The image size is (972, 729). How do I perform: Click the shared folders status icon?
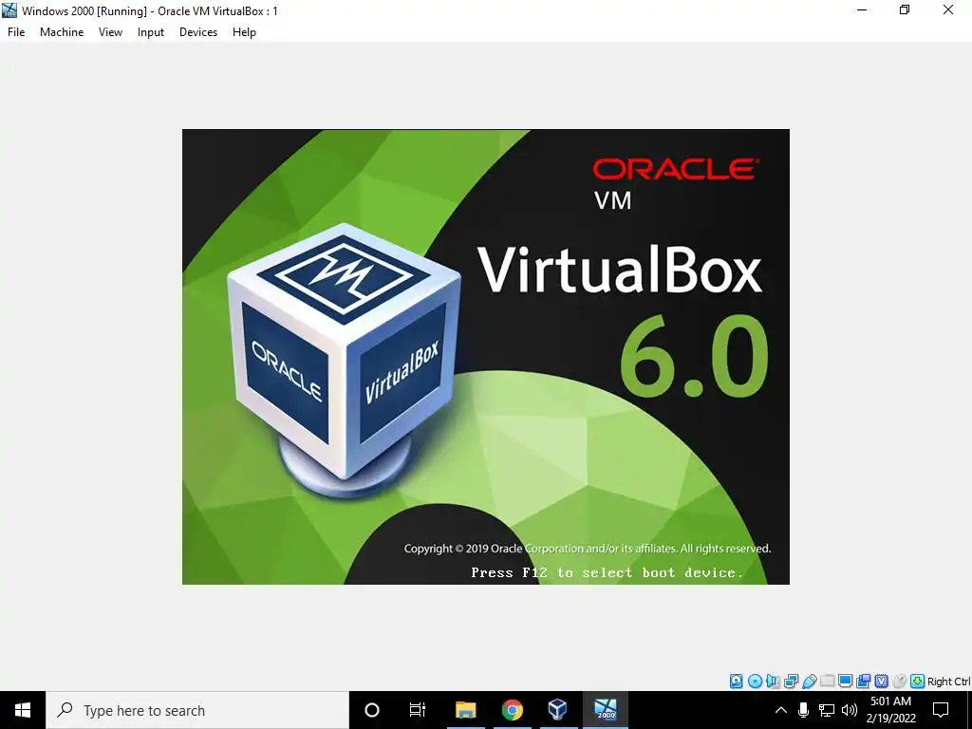coord(827,682)
